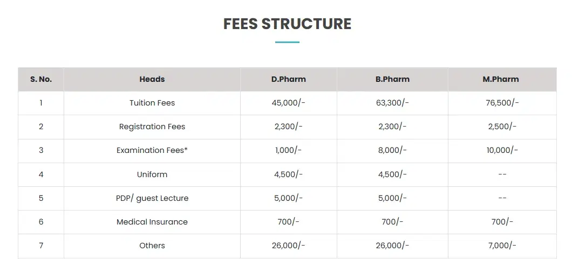Image resolution: width=572 pixels, height=259 pixels.
Task: Click the Tuition Fees row label
Action: point(152,103)
